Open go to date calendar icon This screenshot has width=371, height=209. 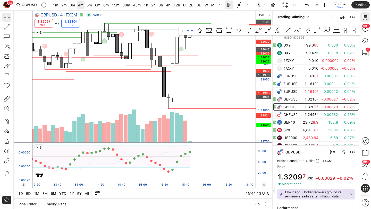(x=97, y=193)
